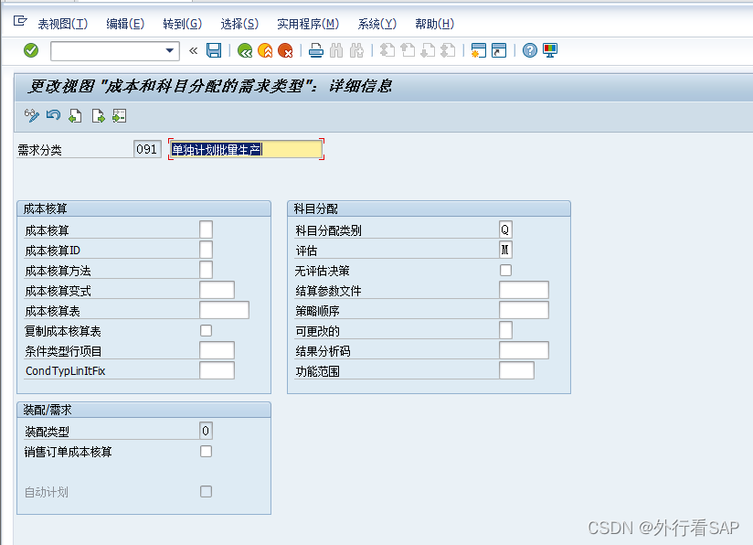753x545 pixels.
Task: Click the Undo icon below the title bar
Action: [x=52, y=116]
